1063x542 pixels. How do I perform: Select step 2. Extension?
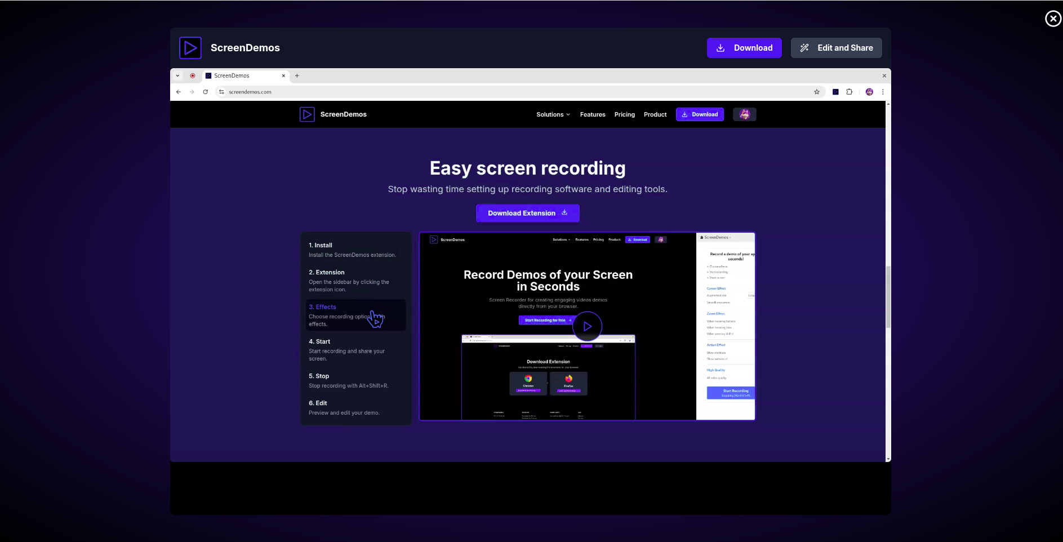[x=356, y=281]
